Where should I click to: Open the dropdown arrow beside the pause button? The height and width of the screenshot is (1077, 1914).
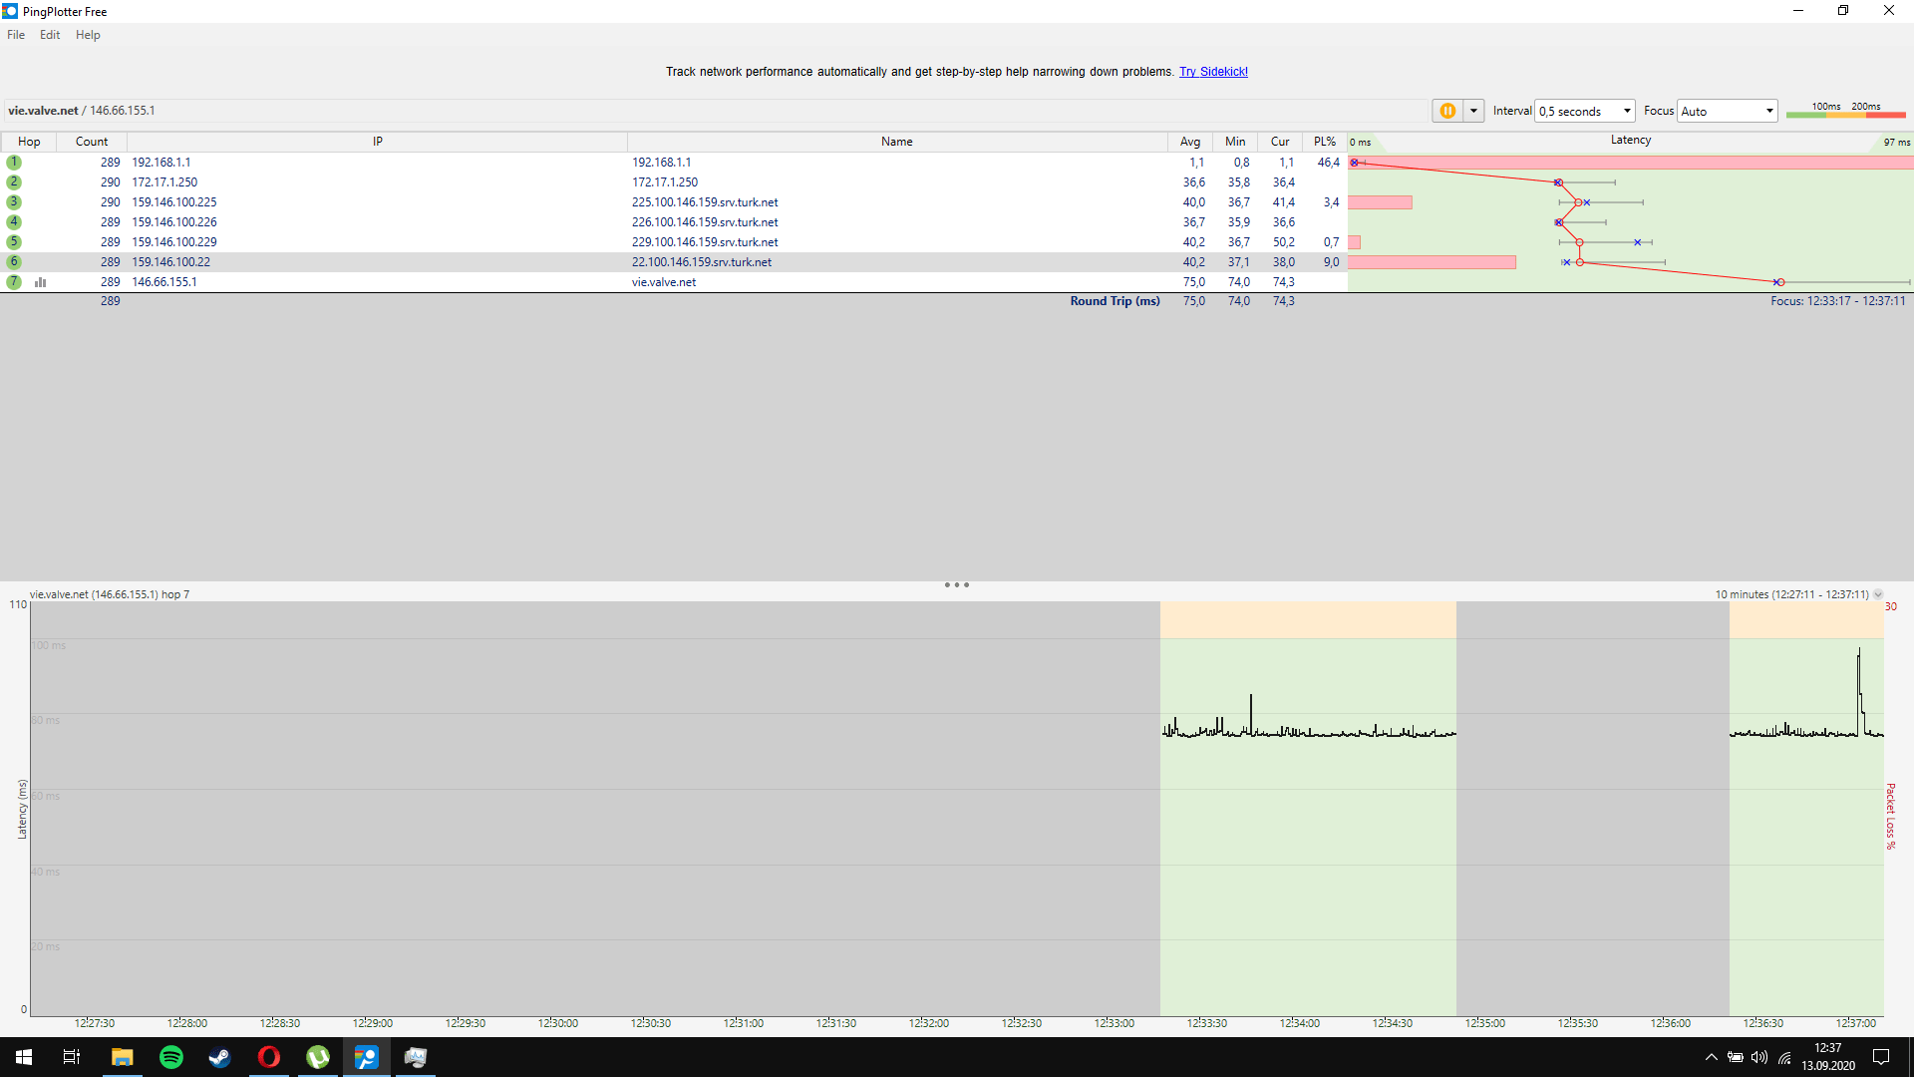(1473, 111)
